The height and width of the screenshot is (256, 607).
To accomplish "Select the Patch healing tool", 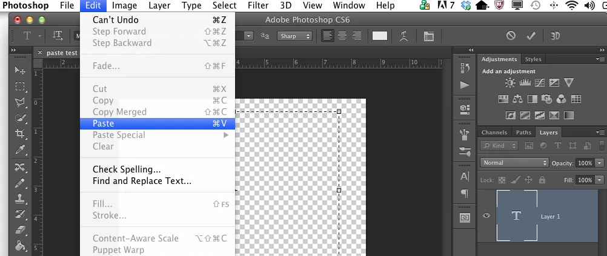I will click(20, 167).
